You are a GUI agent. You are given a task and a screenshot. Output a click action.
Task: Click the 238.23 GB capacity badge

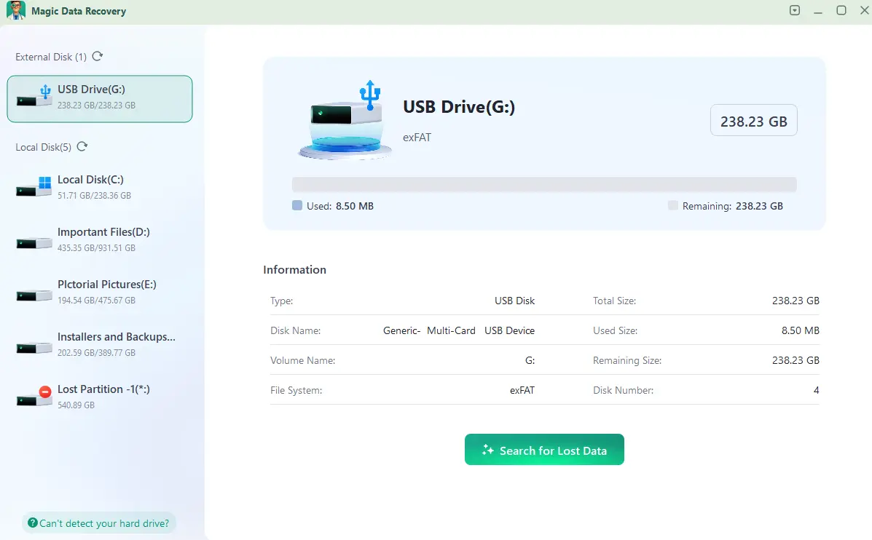(x=753, y=121)
